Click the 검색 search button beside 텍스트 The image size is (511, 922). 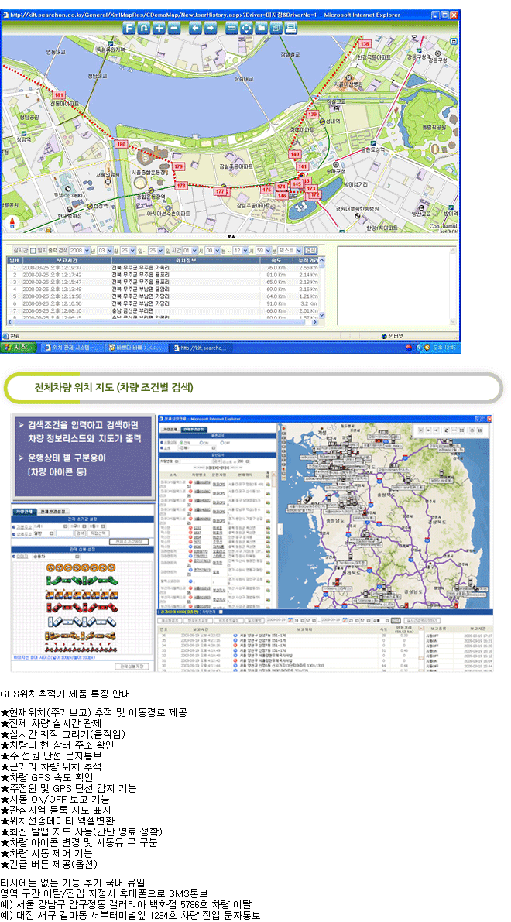tap(310, 250)
